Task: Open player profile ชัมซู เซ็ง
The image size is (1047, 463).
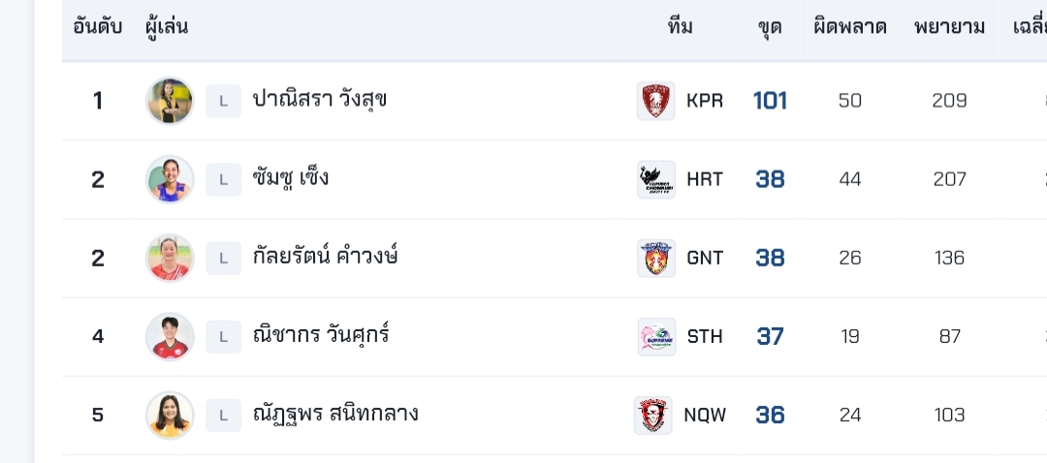Action: coord(291,179)
